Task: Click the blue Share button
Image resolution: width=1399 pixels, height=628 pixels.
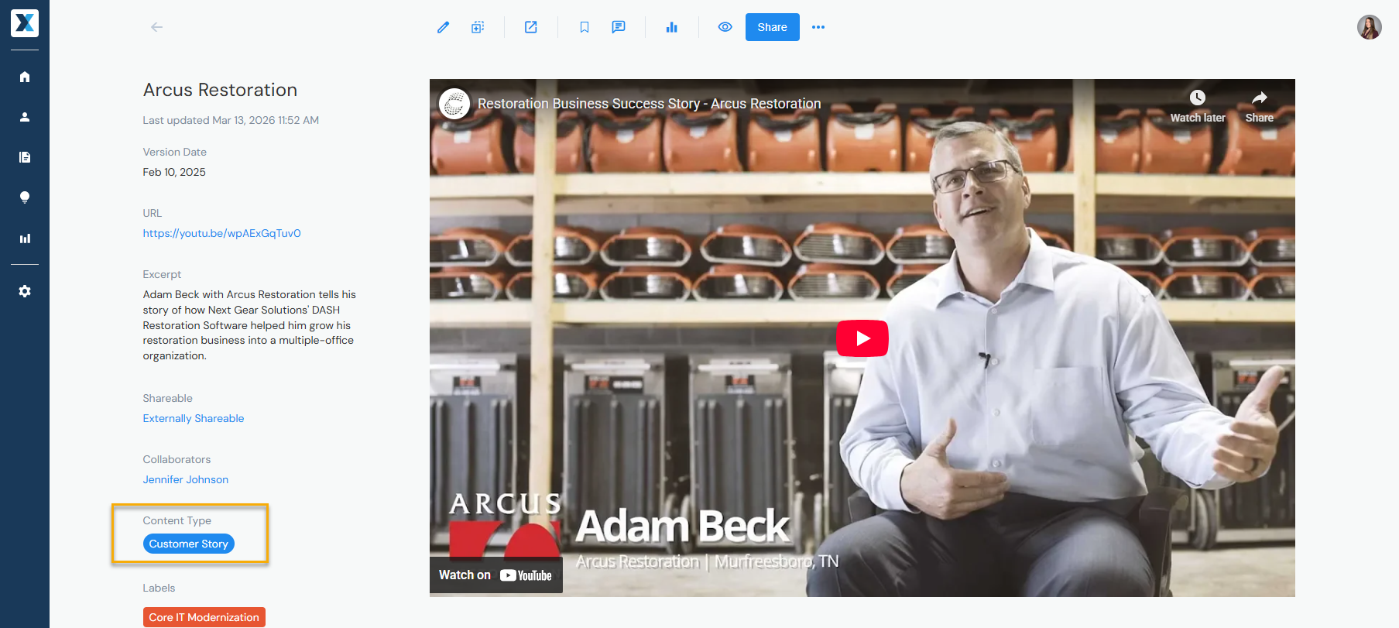Action: click(773, 27)
